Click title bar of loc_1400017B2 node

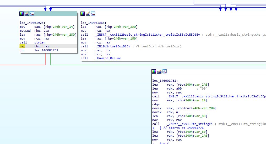click(x=209, y=72)
